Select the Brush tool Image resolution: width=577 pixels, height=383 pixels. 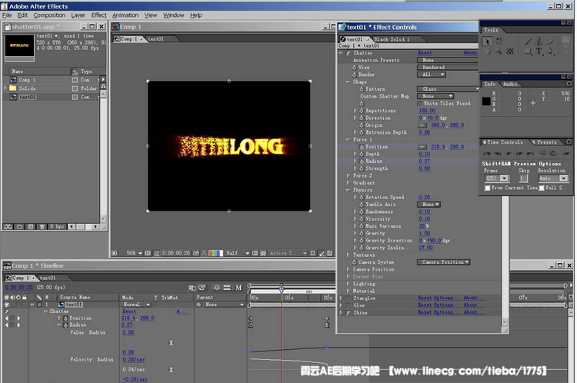pyautogui.click(x=528, y=42)
